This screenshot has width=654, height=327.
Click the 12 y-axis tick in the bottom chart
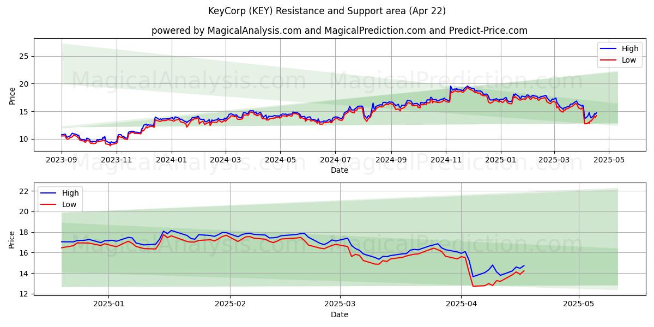pyautogui.click(x=24, y=294)
